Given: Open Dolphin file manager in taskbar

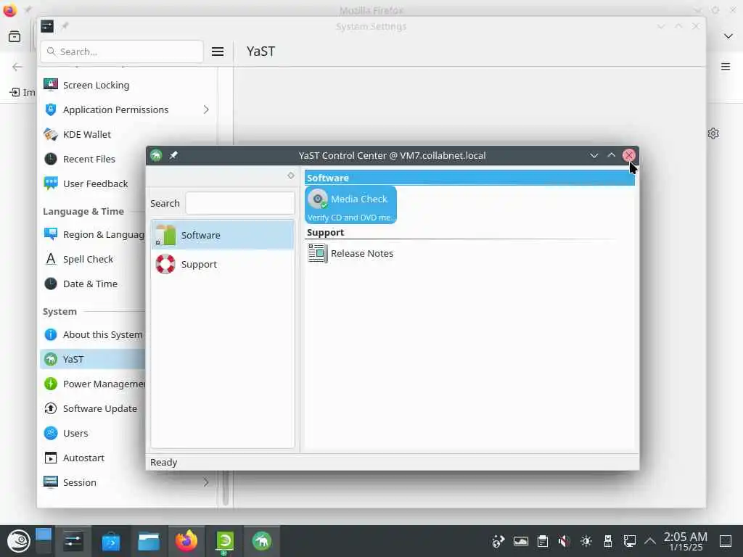Looking at the screenshot, I should pyautogui.click(x=149, y=541).
